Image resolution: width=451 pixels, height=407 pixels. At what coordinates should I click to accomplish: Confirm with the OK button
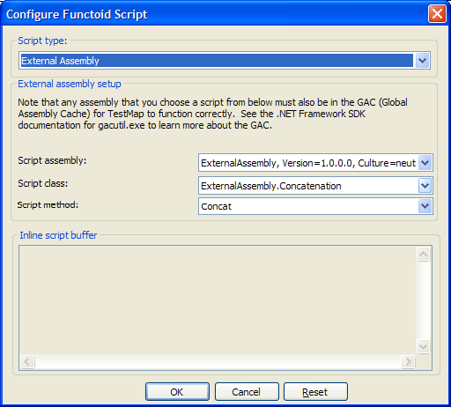tap(177, 392)
